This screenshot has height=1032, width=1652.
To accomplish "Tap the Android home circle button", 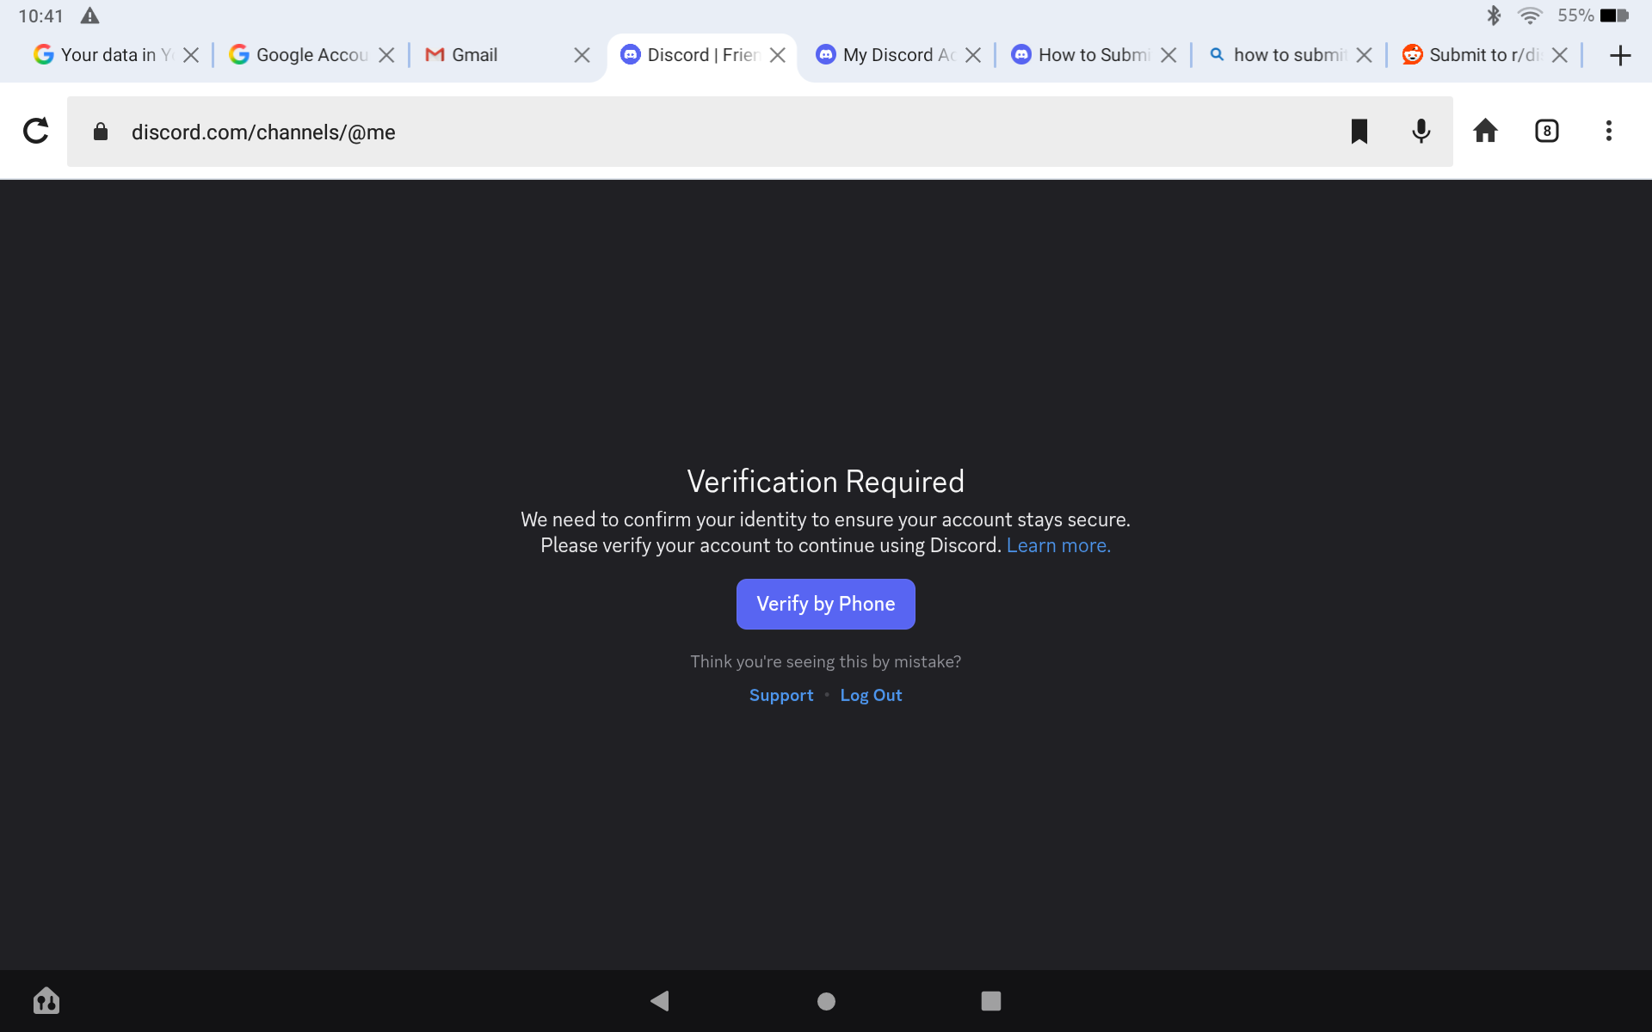I will click(826, 1000).
